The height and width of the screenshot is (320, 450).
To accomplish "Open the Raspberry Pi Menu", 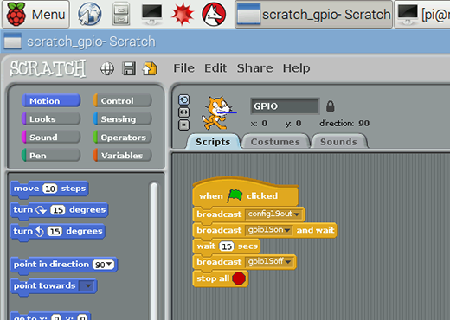I will click(35, 15).
